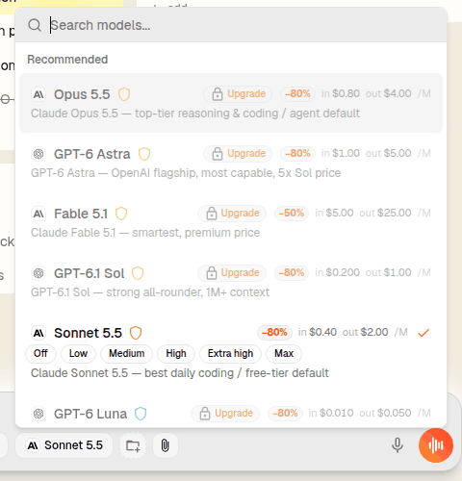
Task: Click the Anthropic logo beside Opus 5.5
Action: (x=38, y=94)
